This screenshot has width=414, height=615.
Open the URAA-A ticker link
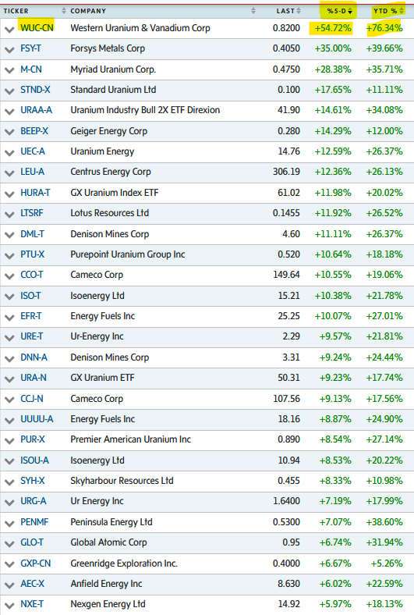click(x=36, y=110)
